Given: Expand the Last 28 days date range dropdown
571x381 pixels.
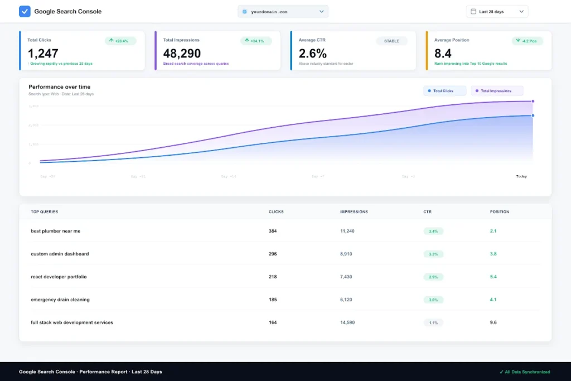Looking at the screenshot, I should 497,12.
